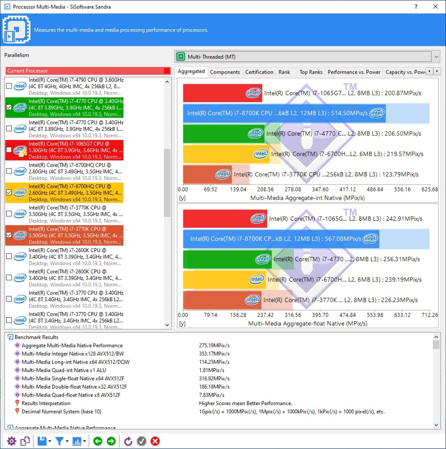Uncheck the green-highlighted i7-4770 checkbox
This screenshot has height=449, width=446.
pos(9,107)
